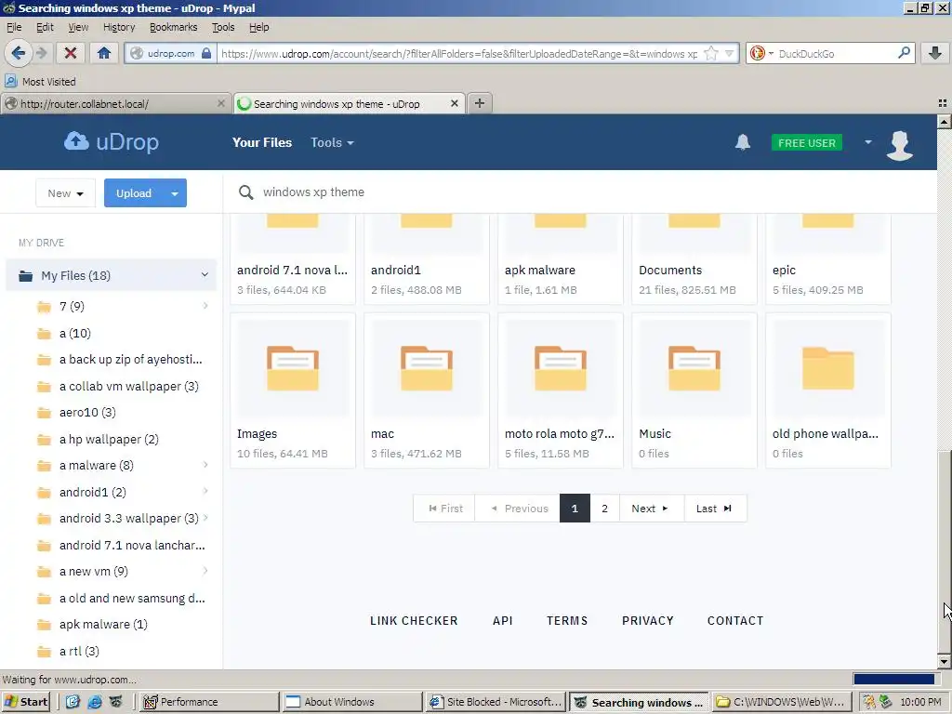Open the PRIVACY footer link

[x=648, y=620]
